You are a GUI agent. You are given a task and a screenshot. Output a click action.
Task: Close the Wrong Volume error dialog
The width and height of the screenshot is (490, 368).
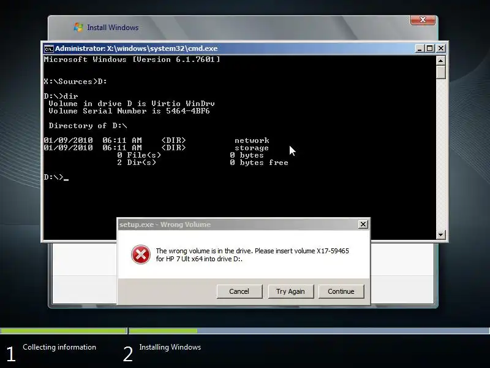tap(363, 224)
